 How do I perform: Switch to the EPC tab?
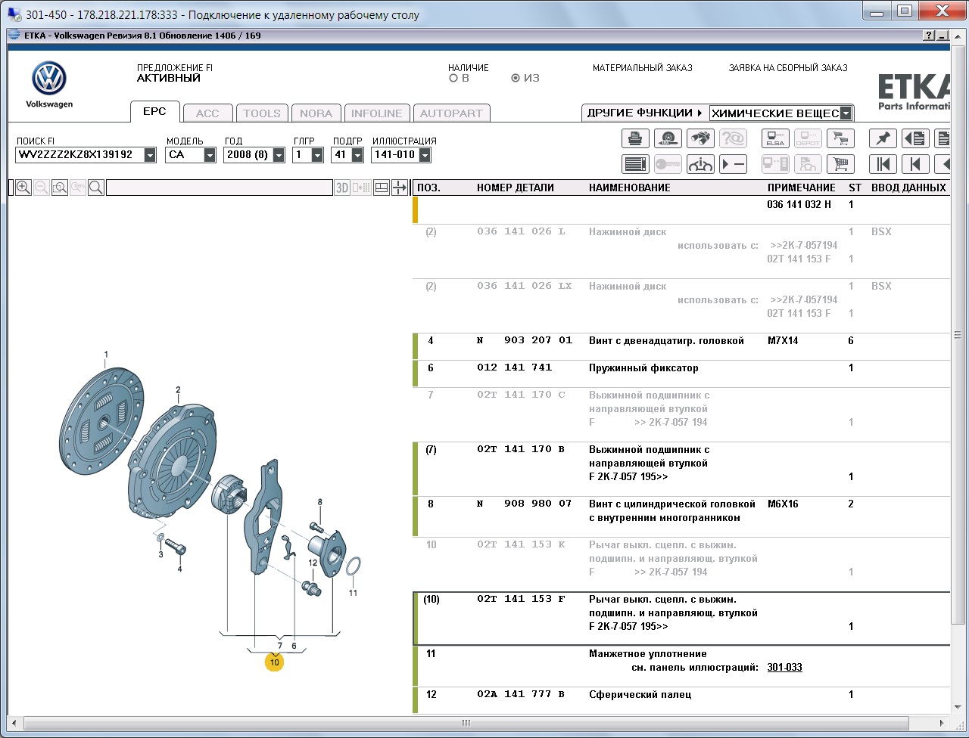click(x=154, y=112)
